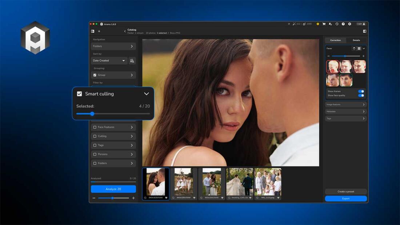400x225 pixels.
Task: Click the Smart culling Selected slider handle
Action: (92, 114)
